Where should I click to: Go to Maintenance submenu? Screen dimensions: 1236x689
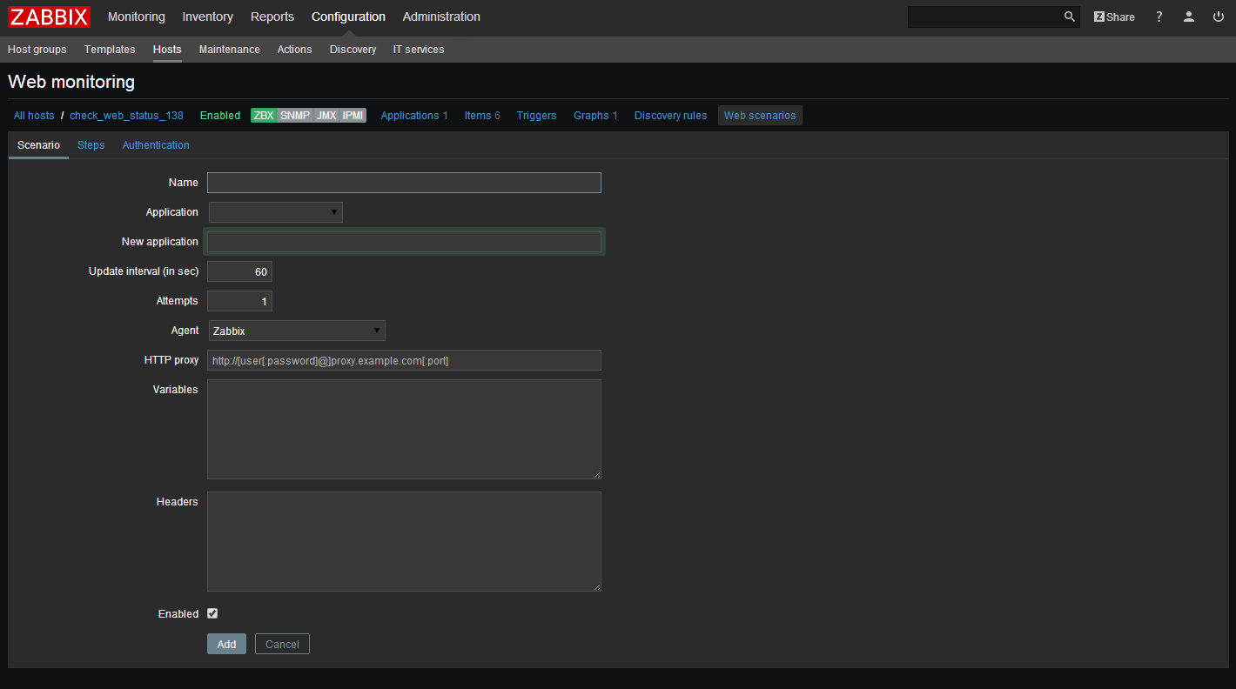pyautogui.click(x=230, y=50)
